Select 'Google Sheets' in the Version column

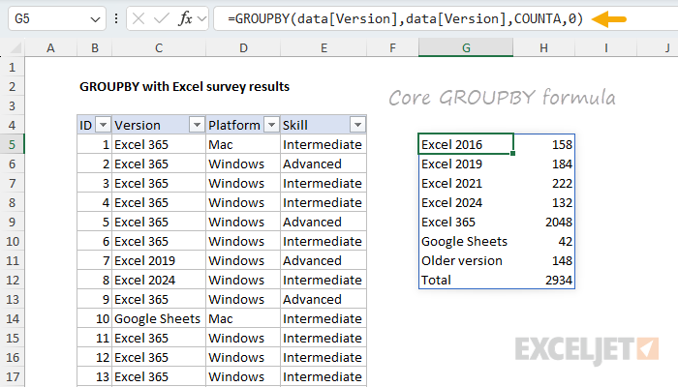159,318
